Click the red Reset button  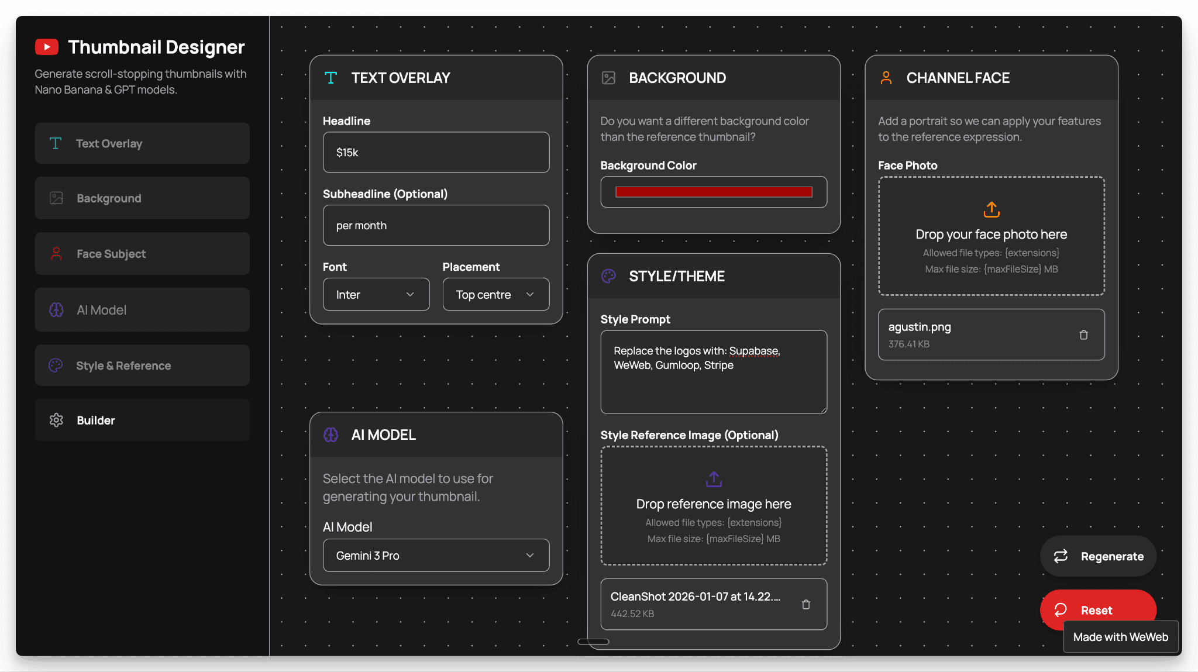click(x=1098, y=609)
